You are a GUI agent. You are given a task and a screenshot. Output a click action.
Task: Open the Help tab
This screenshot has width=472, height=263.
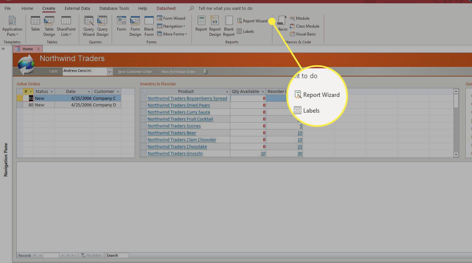pos(143,8)
